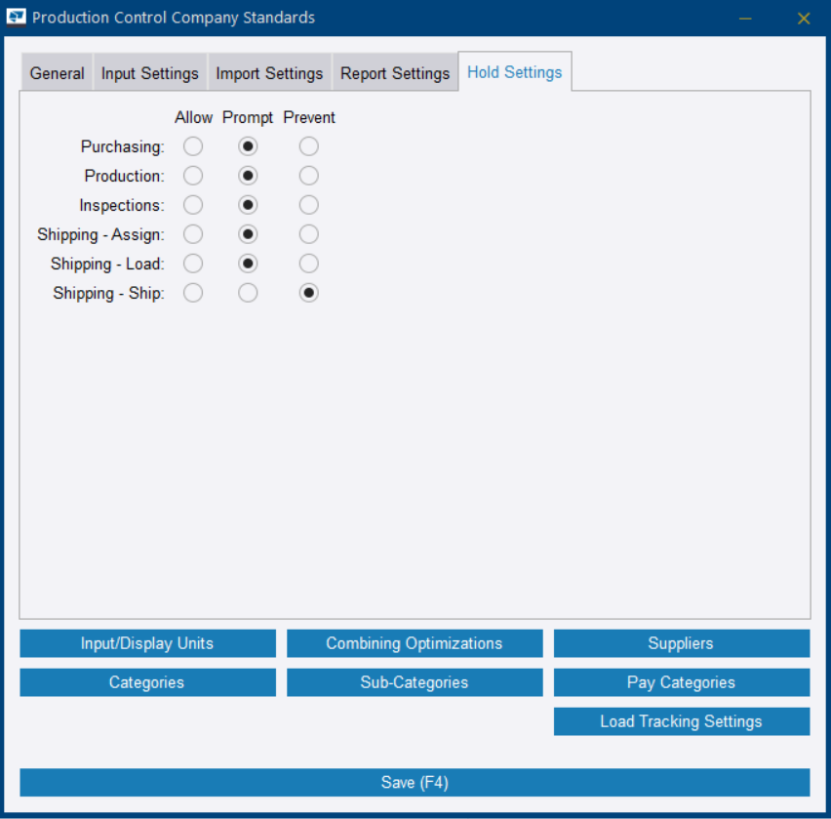Set Inspections to Prevent
Screen dimensions: 831x819
coord(309,205)
